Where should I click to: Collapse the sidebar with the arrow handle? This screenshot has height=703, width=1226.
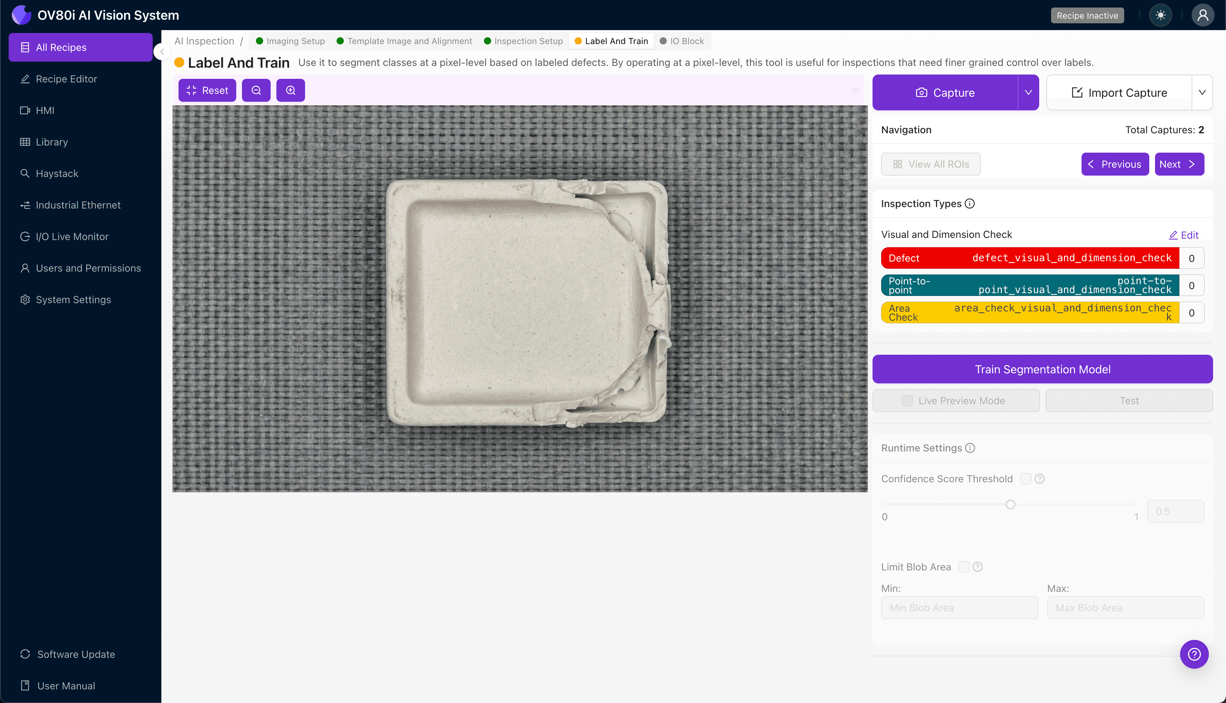[162, 51]
